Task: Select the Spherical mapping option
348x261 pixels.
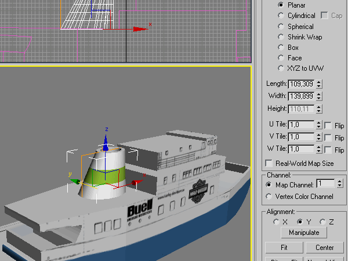Action: (281, 26)
